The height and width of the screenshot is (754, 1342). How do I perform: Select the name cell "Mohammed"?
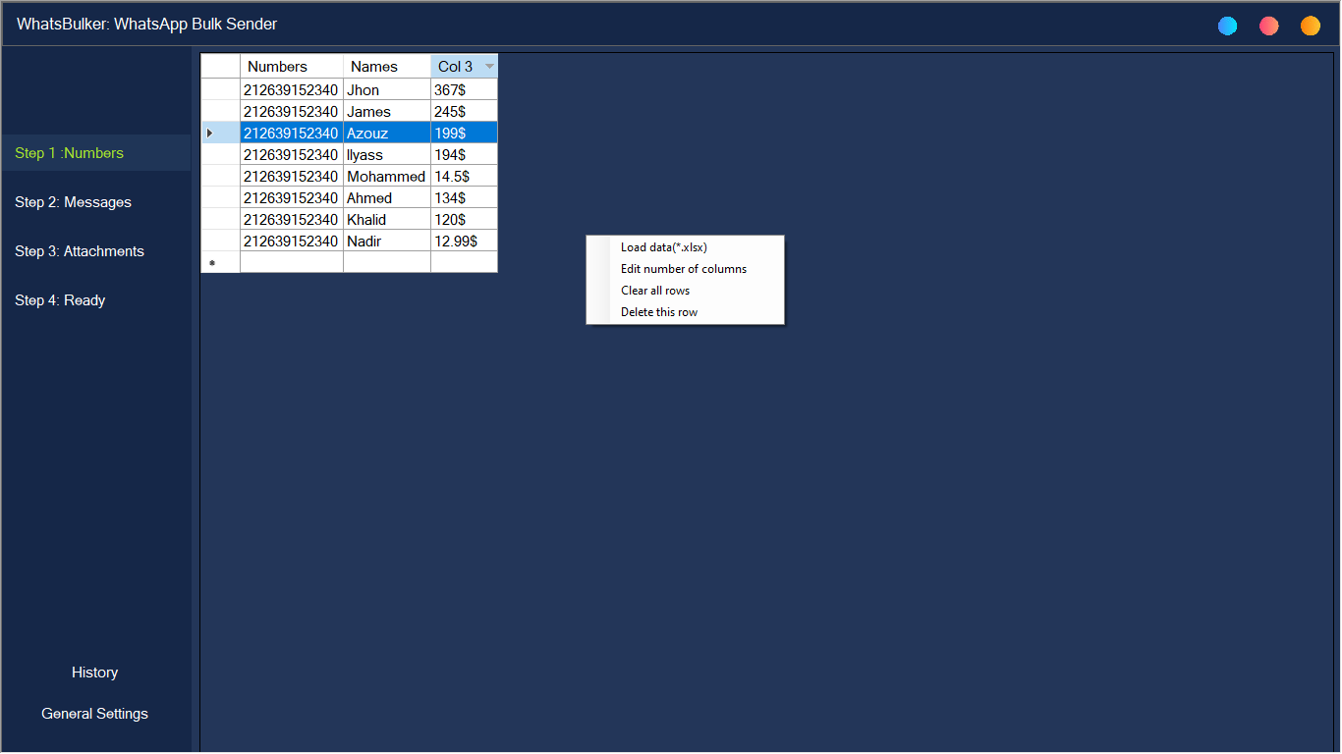[x=387, y=177]
